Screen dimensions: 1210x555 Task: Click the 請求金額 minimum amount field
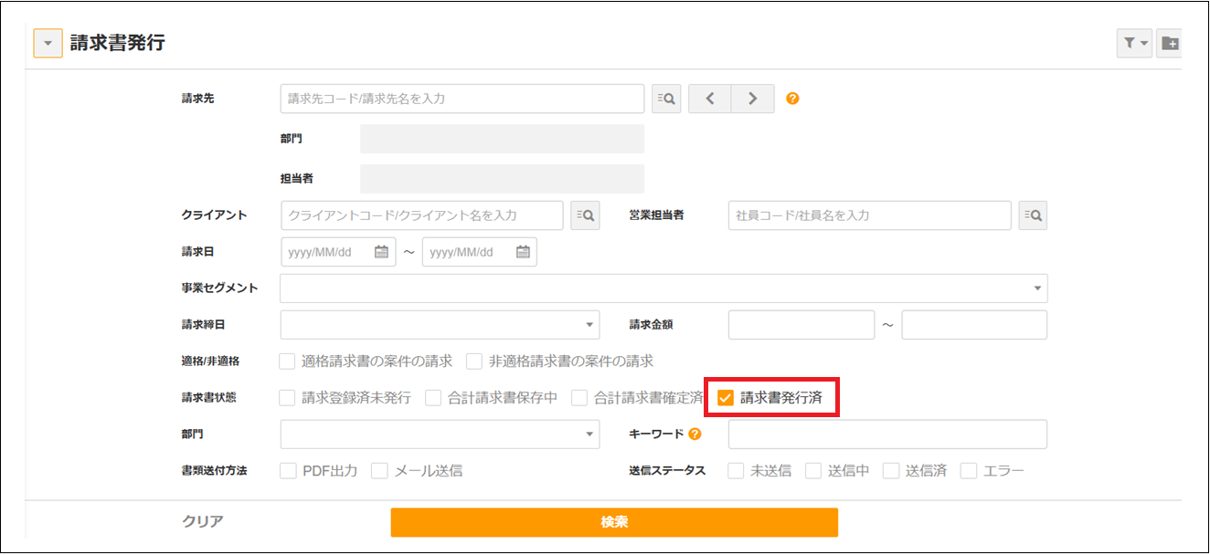[x=801, y=325]
